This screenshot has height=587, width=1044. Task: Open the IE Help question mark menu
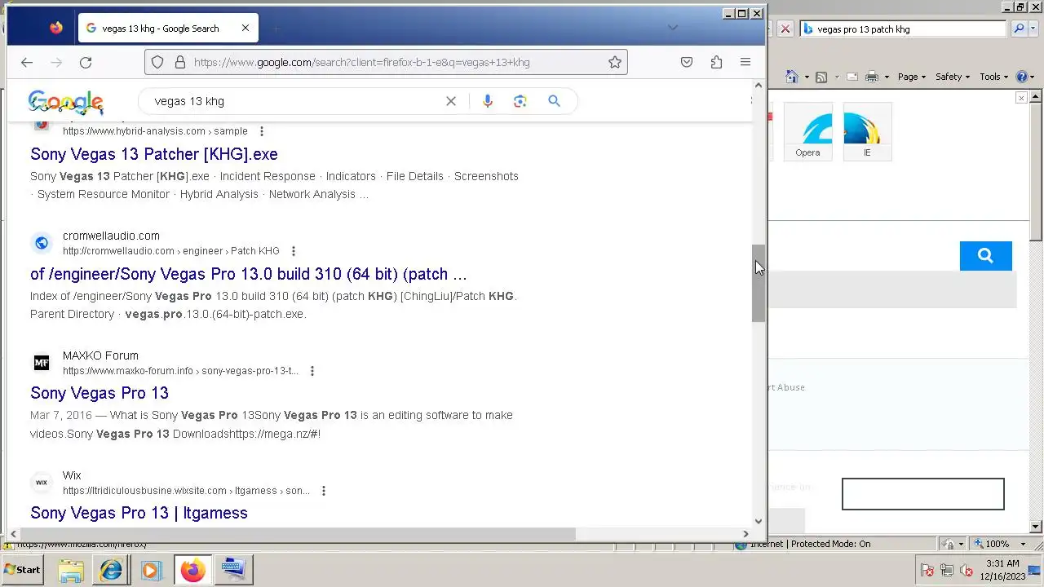click(1025, 77)
